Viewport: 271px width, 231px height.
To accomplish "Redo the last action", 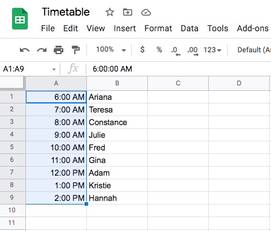I will (42, 50).
